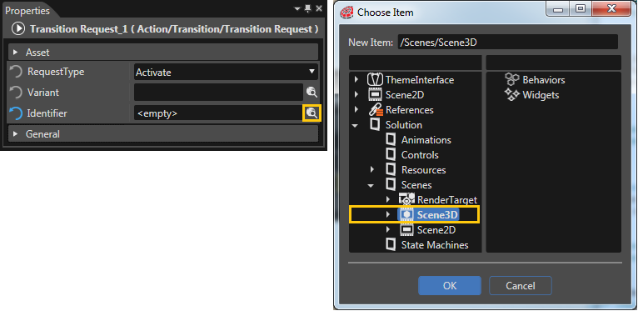Expand the Resources folder node

click(x=372, y=170)
